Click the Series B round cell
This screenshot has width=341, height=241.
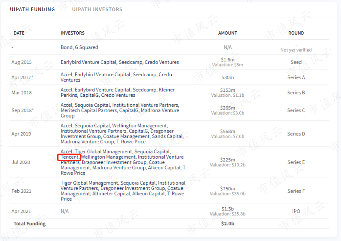(x=296, y=93)
